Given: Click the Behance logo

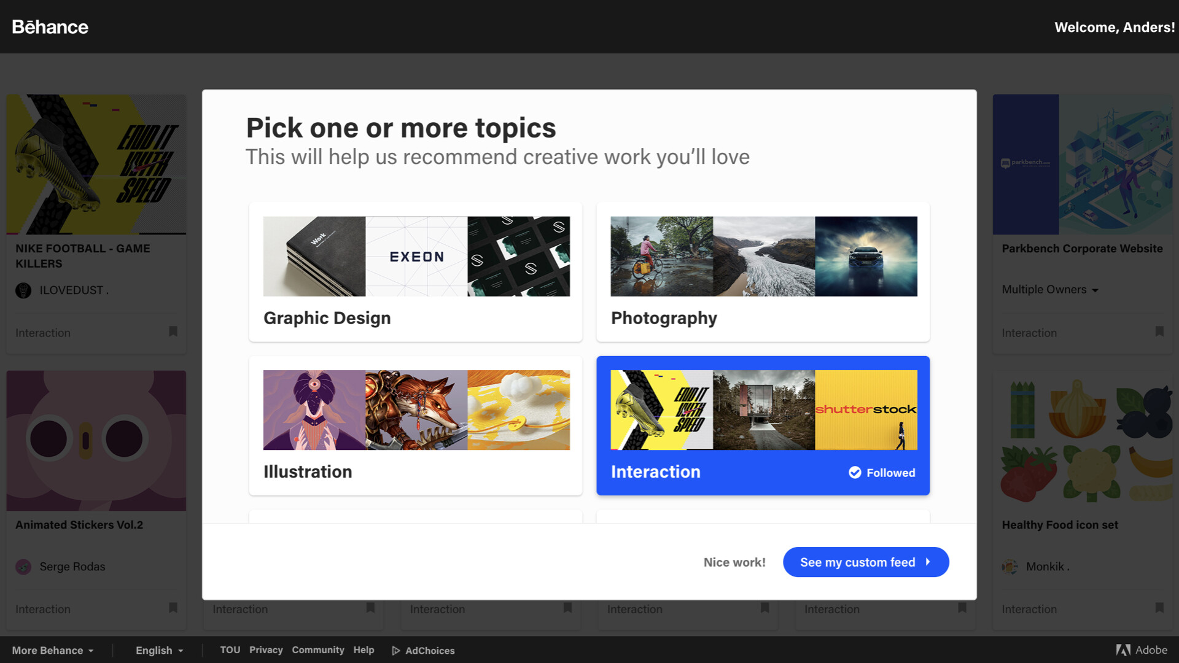Looking at the screenshot, I should [x=50, y=27].
